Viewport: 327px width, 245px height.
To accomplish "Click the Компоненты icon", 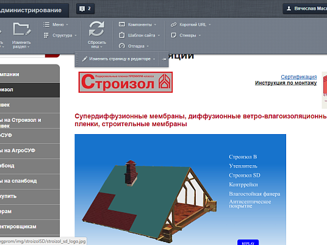I will click(x=122, y=24).
